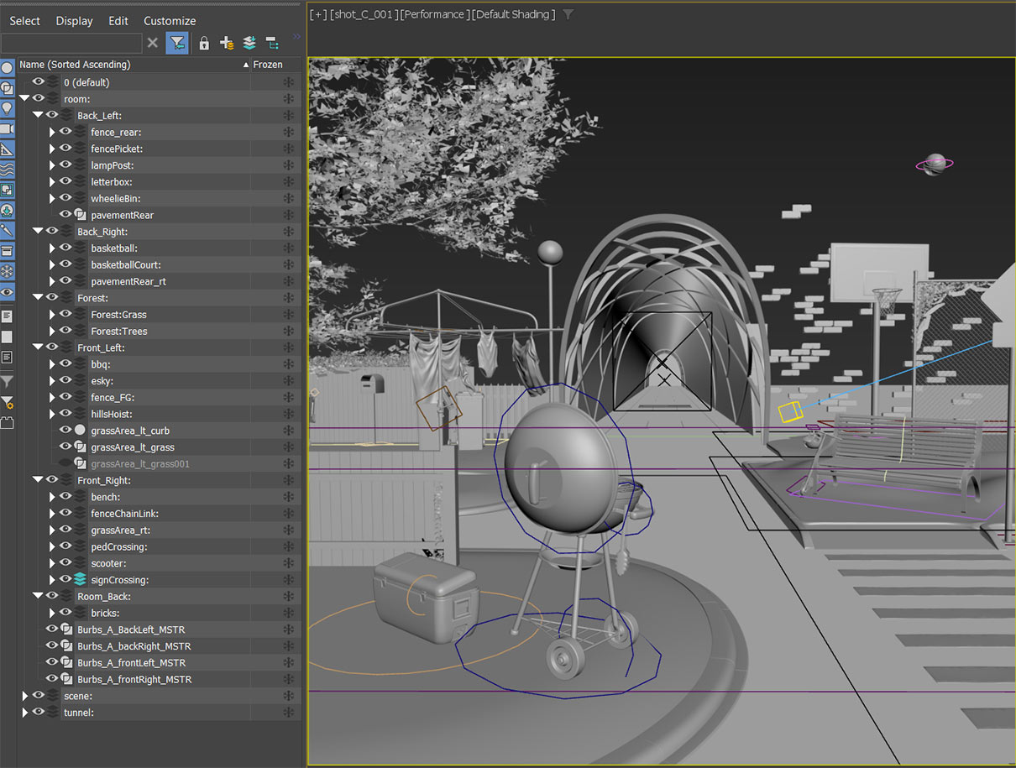Screen dimensions: 1016x768
Task: Expand the scene layer
Action: click(25, 696)
